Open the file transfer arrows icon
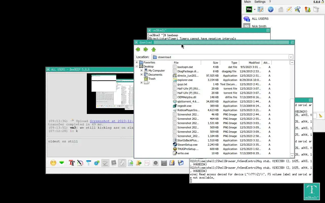 click(x=308, y=9)
